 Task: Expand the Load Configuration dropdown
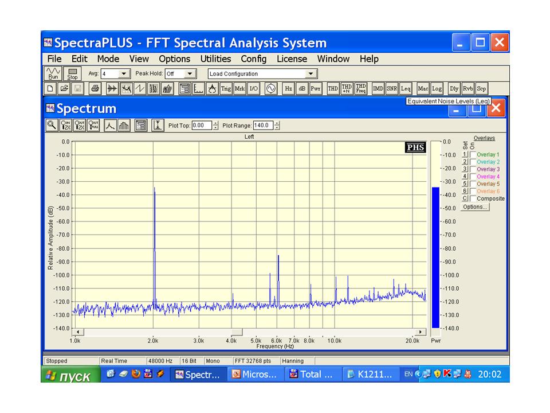tap(311, 74)
